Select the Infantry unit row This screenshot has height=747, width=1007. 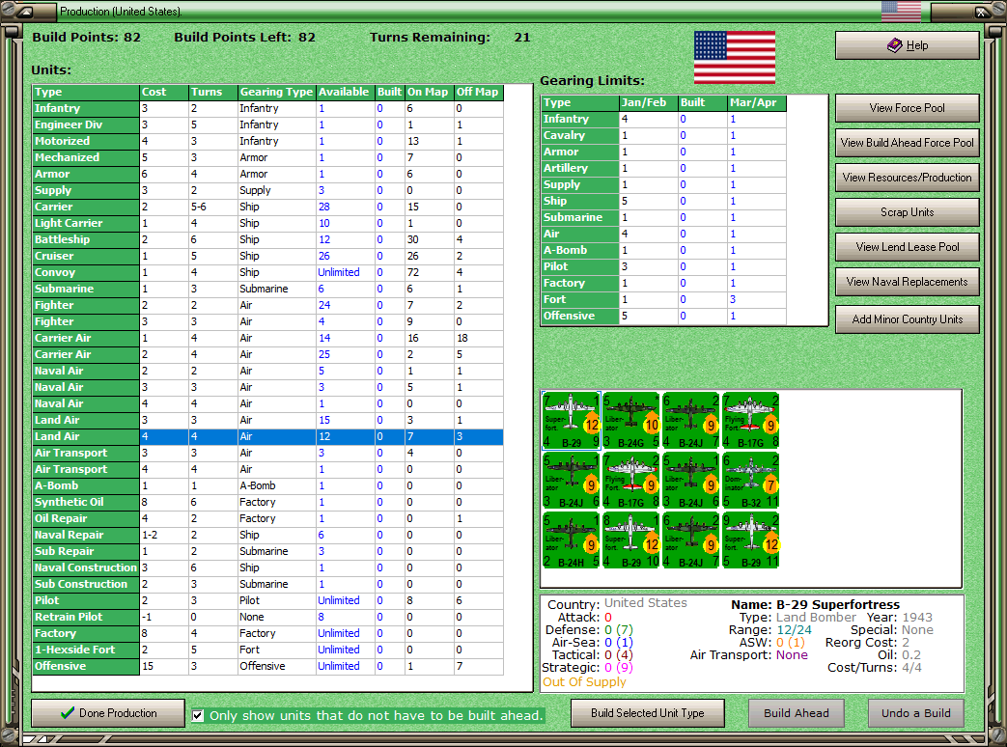click(x=267, y=108)
